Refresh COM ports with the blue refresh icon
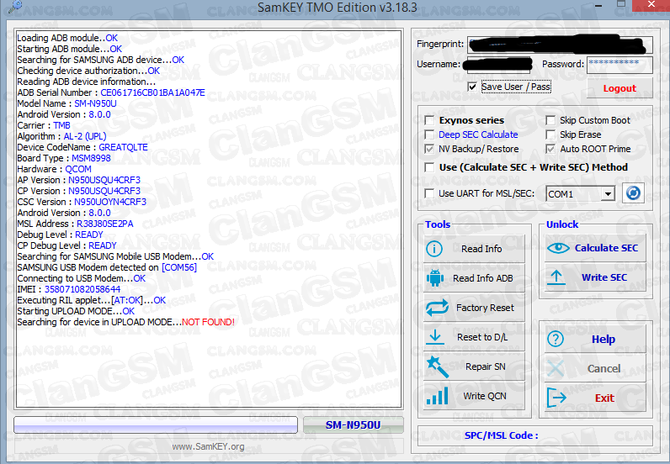The width and height of the screenshot is (670, 464). click(x=633, y=193)
